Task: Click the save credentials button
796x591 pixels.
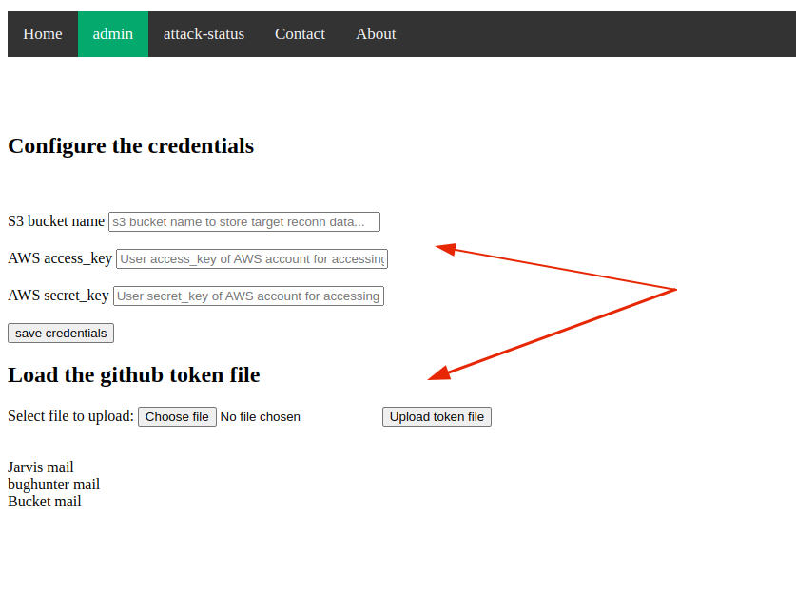Action: click(x=61, y=333)
